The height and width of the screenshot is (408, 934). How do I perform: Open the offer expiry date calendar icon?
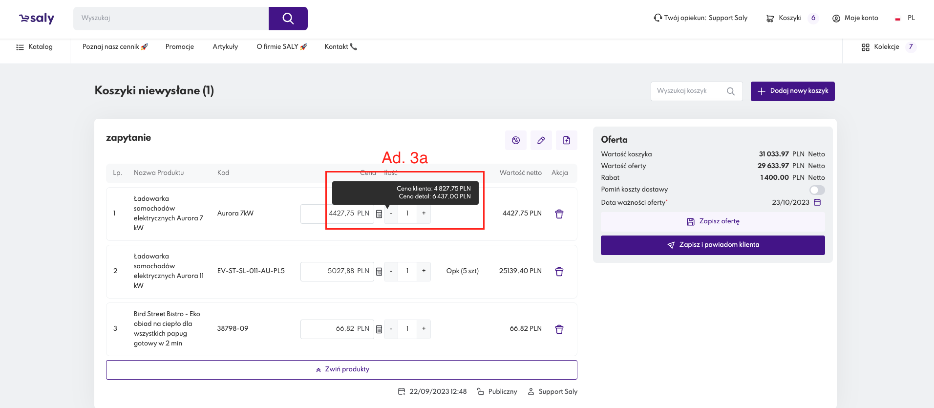coord(817,202)
